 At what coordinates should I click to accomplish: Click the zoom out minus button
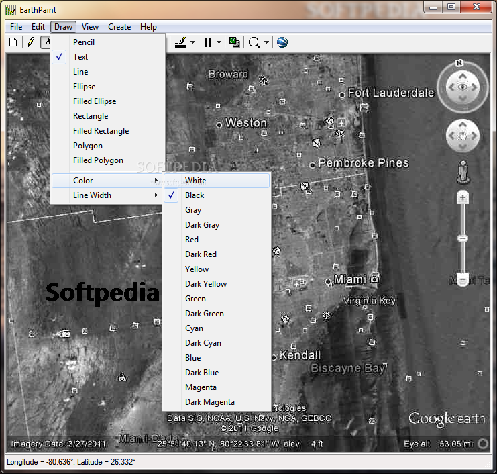pyautogui.click(x=462, y=281)
